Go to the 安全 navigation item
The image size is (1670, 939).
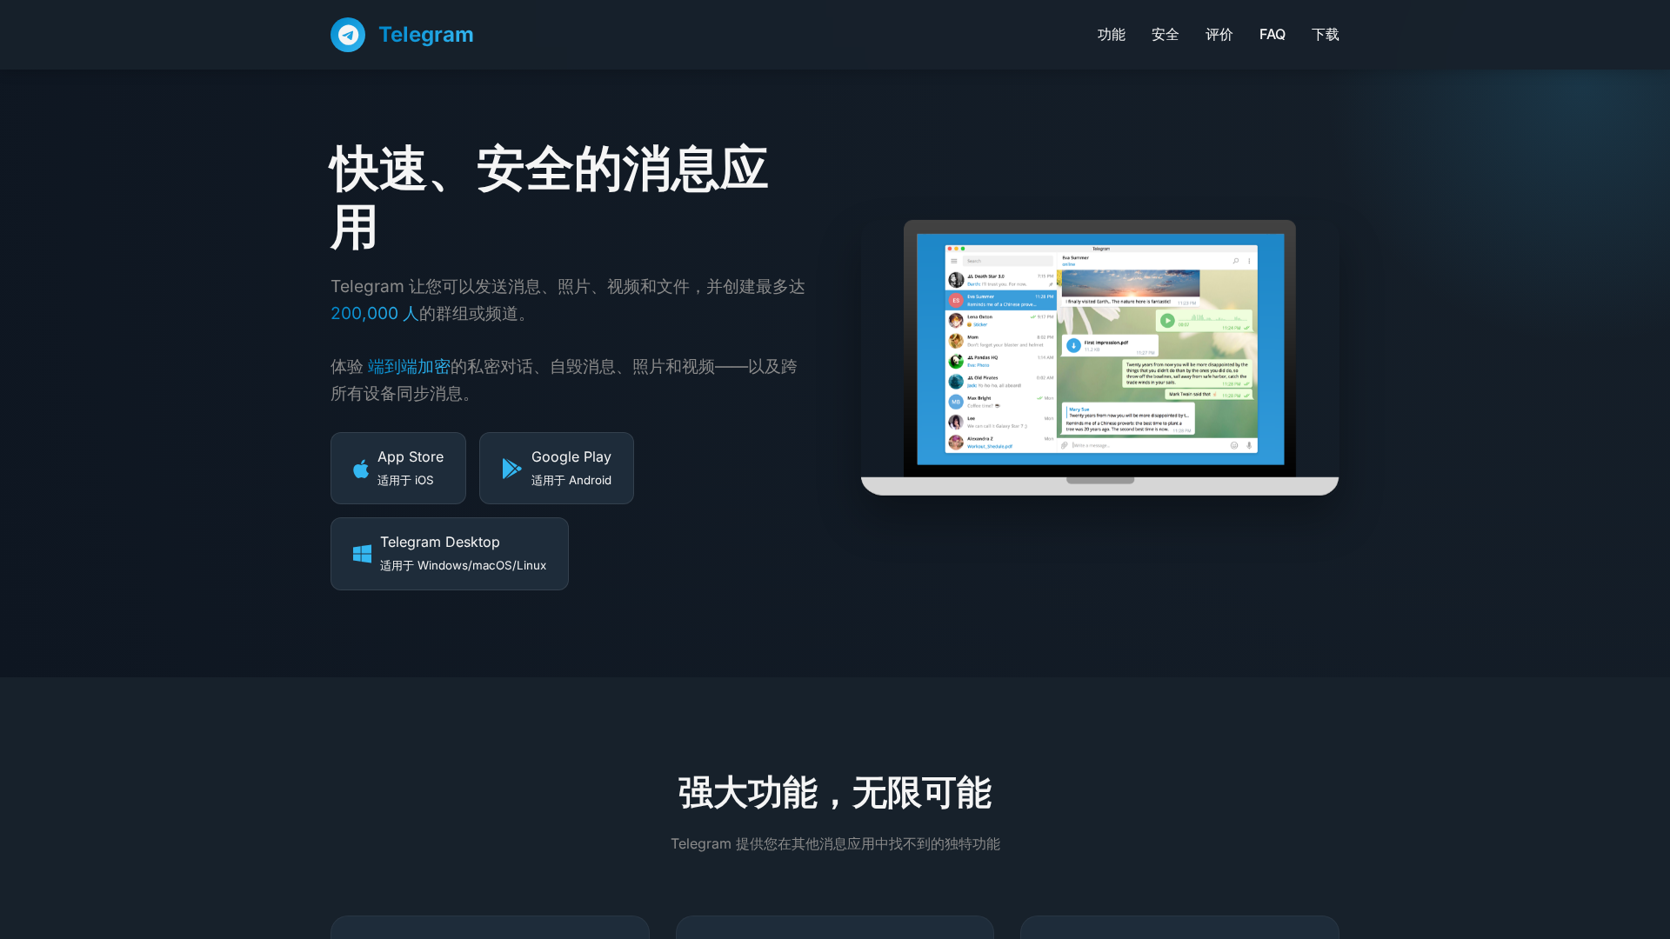coord(1166,35)
